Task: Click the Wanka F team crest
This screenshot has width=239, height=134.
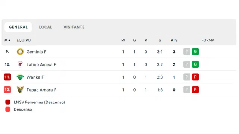Action: [20, 77]
